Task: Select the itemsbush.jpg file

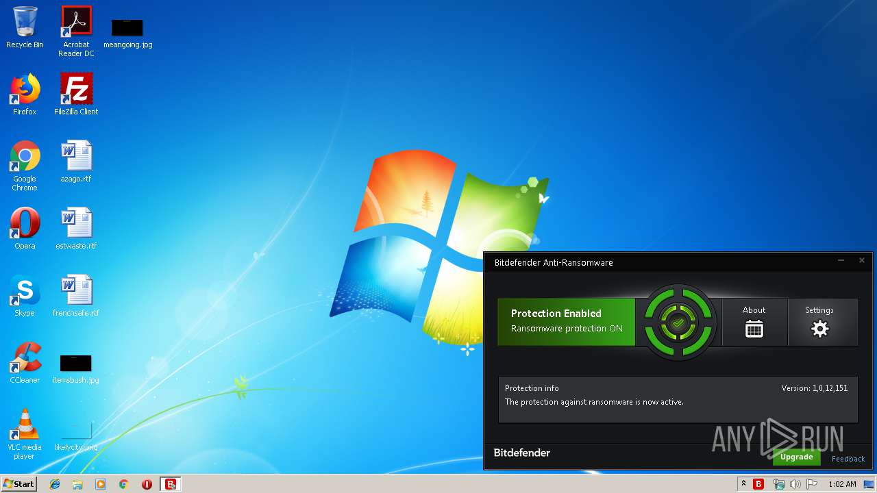Action: coord(76,368)
